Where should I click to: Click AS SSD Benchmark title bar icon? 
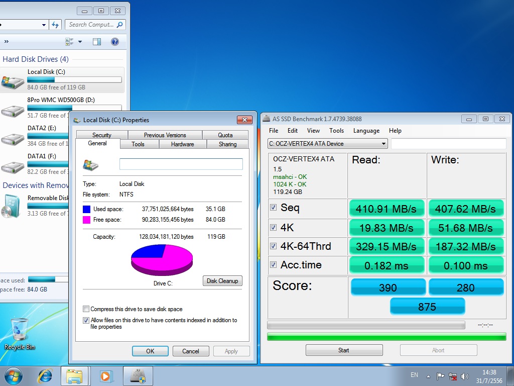(x=267, y=119)
